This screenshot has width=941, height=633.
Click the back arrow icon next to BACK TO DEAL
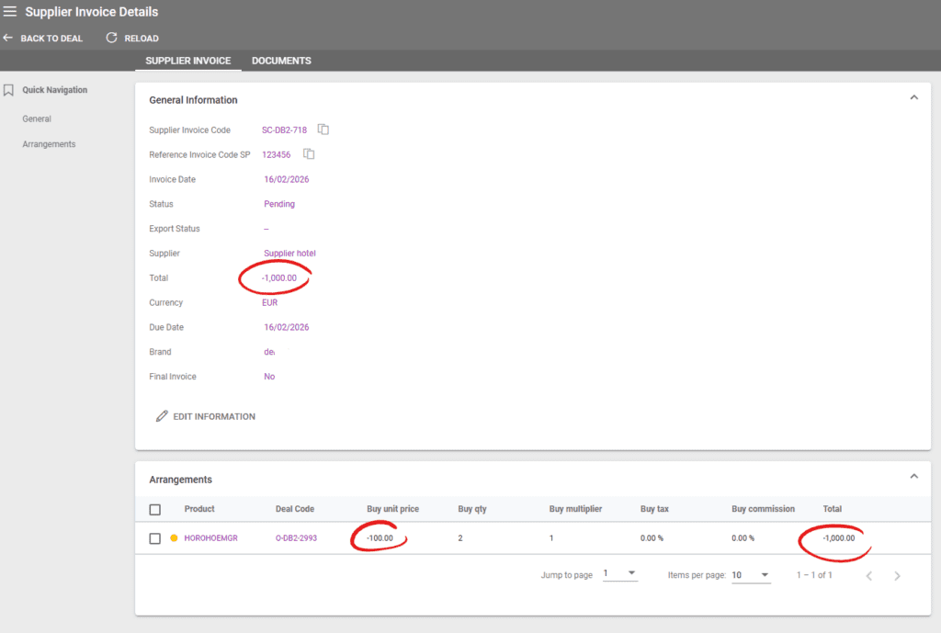pyautogui.click(x=9, y=38)
